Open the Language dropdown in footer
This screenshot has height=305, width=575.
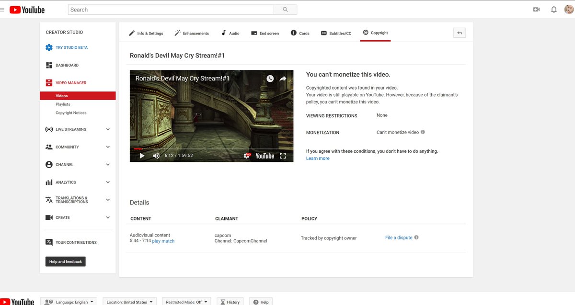point(69,302)
